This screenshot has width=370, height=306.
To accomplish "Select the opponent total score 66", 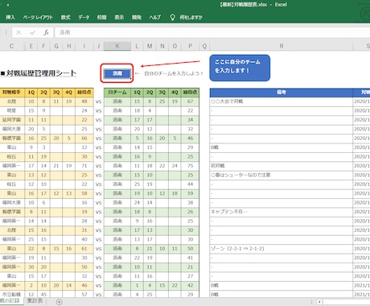I will coord(84,139).
